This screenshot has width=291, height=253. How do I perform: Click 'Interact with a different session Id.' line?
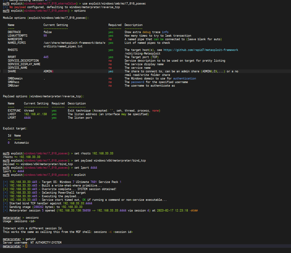(33, 228)
